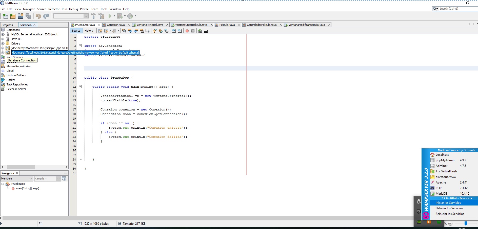Viewport: 478px width, 229px height.
Task: Click the Profile Project icon
Action: (130, 16)
